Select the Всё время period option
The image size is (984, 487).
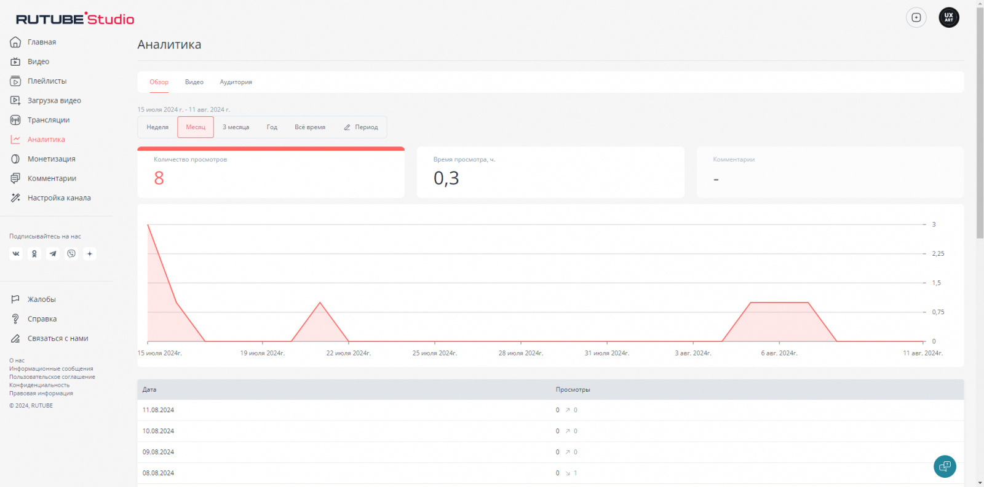tap(310, 127)
